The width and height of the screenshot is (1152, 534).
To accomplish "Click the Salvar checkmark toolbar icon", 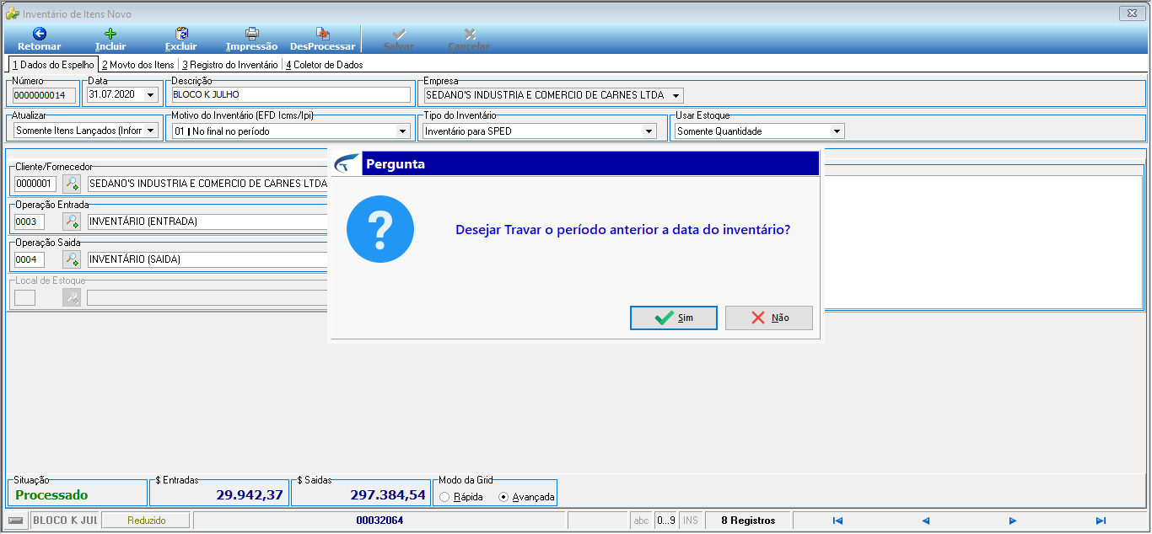I will coord(399,34).
